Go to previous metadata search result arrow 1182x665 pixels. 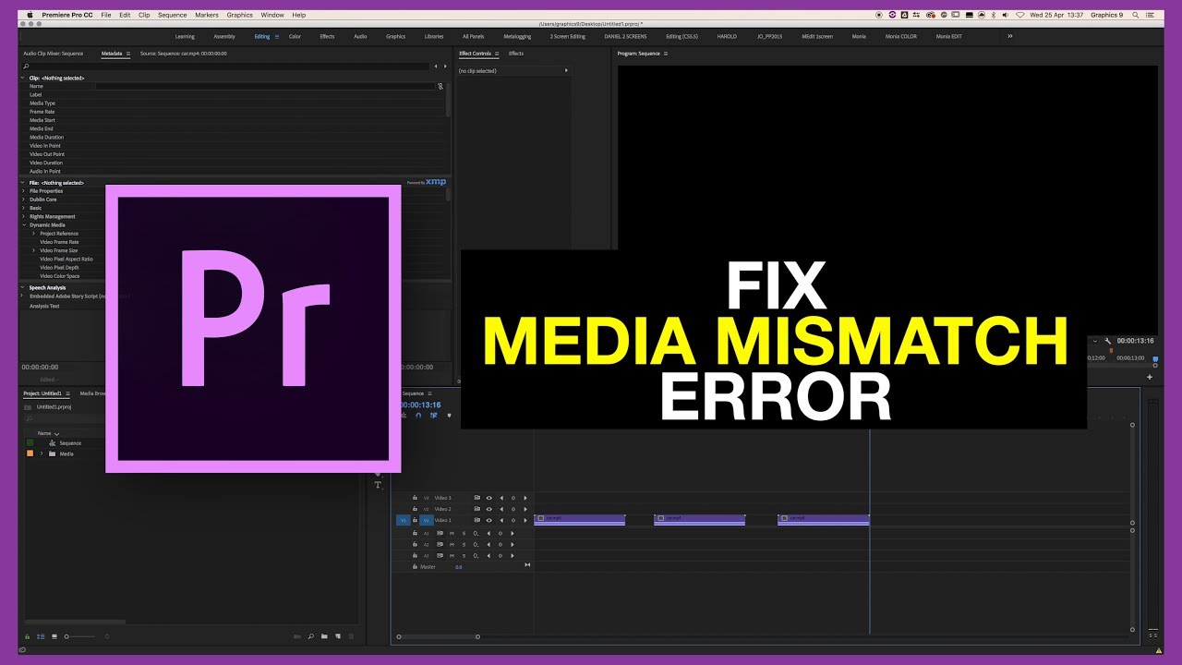pyautogui.click(x=436, y=66)
